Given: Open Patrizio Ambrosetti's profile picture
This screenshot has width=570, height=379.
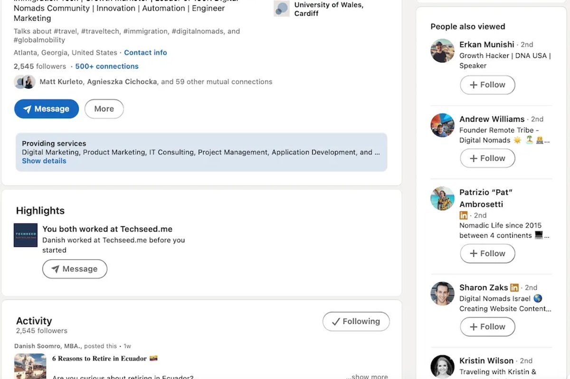Looking at the screenshot, I should (x=443, y=198).
